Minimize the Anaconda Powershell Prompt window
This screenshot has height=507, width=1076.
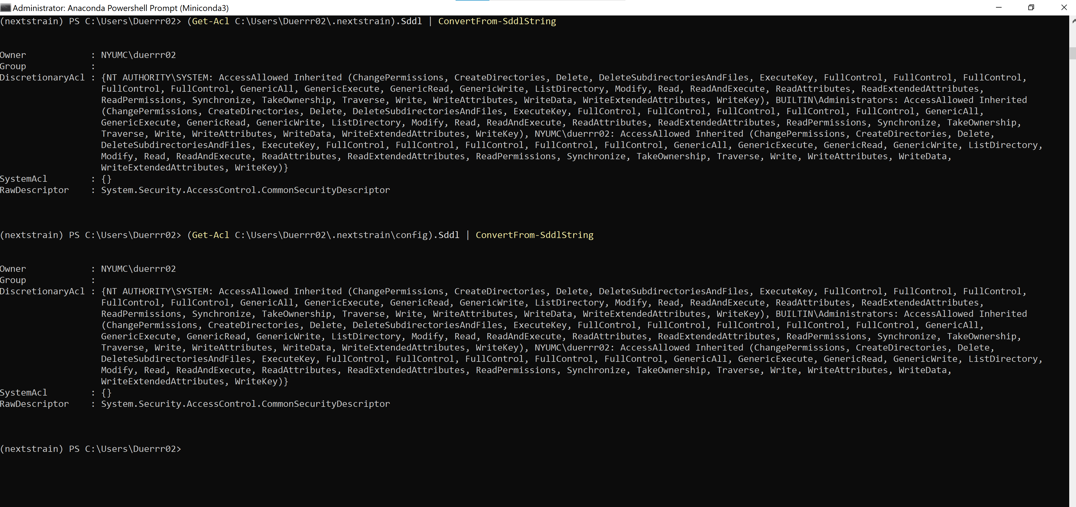(999, 8)
